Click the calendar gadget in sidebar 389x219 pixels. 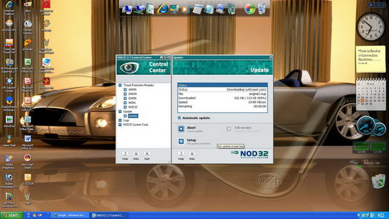pyautogui.click(x=371, y=94)
